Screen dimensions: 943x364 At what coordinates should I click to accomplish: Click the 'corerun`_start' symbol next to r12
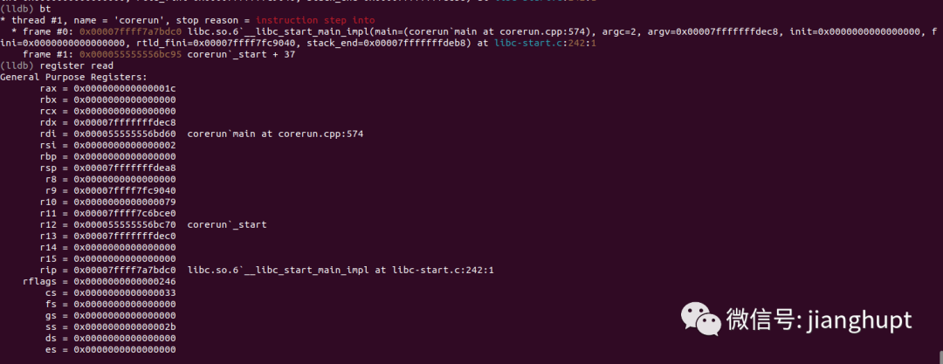coord(227,224)
